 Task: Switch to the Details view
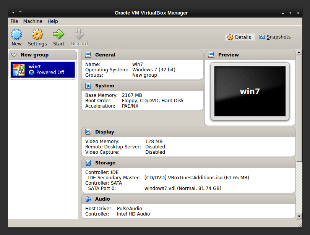tap(239, 37)
